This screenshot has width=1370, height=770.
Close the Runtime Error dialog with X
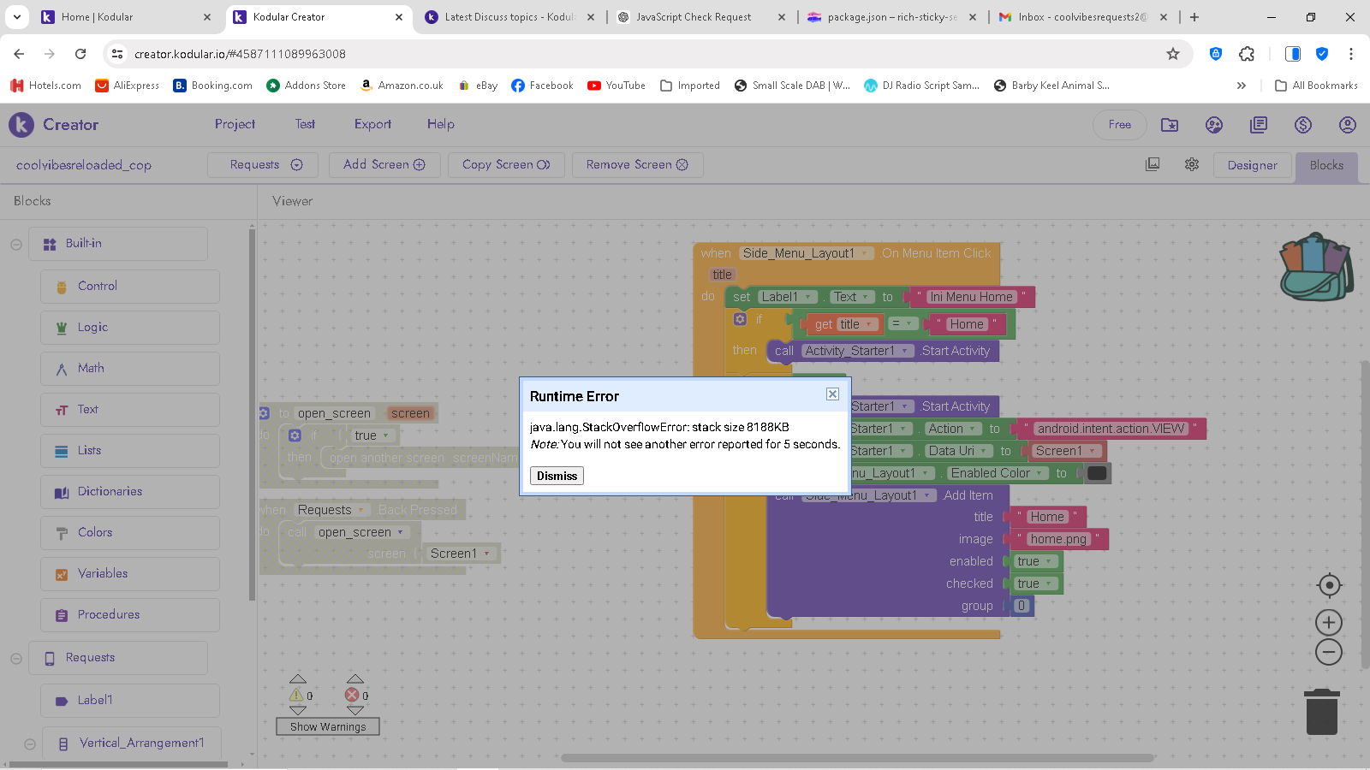832,394
